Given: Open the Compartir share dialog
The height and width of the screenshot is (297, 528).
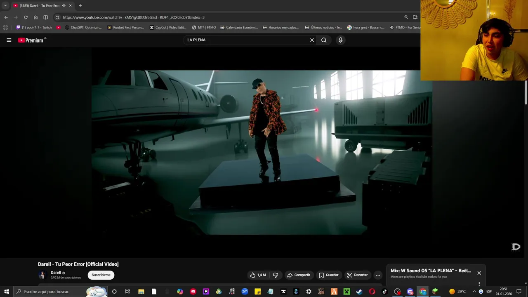Looking at the screenshot, I should pos(299,275).
